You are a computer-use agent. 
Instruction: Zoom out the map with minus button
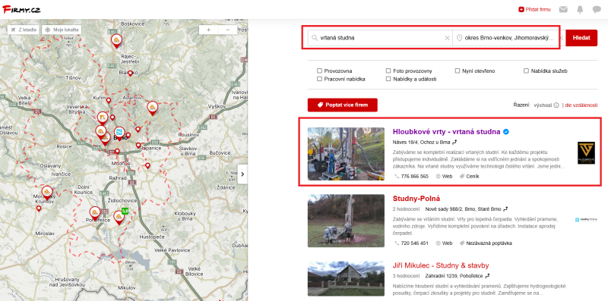coord(227,30)
